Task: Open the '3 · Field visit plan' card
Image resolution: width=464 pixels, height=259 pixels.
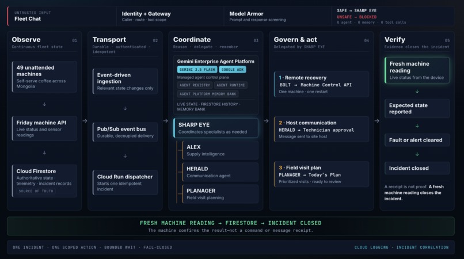Action: tap(321, 174)
